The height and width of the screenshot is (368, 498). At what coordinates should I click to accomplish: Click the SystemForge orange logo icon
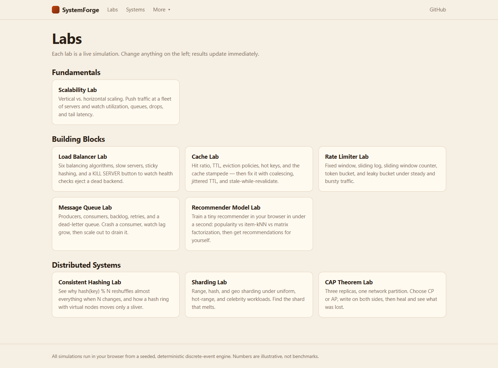click(x=56, y=10)
